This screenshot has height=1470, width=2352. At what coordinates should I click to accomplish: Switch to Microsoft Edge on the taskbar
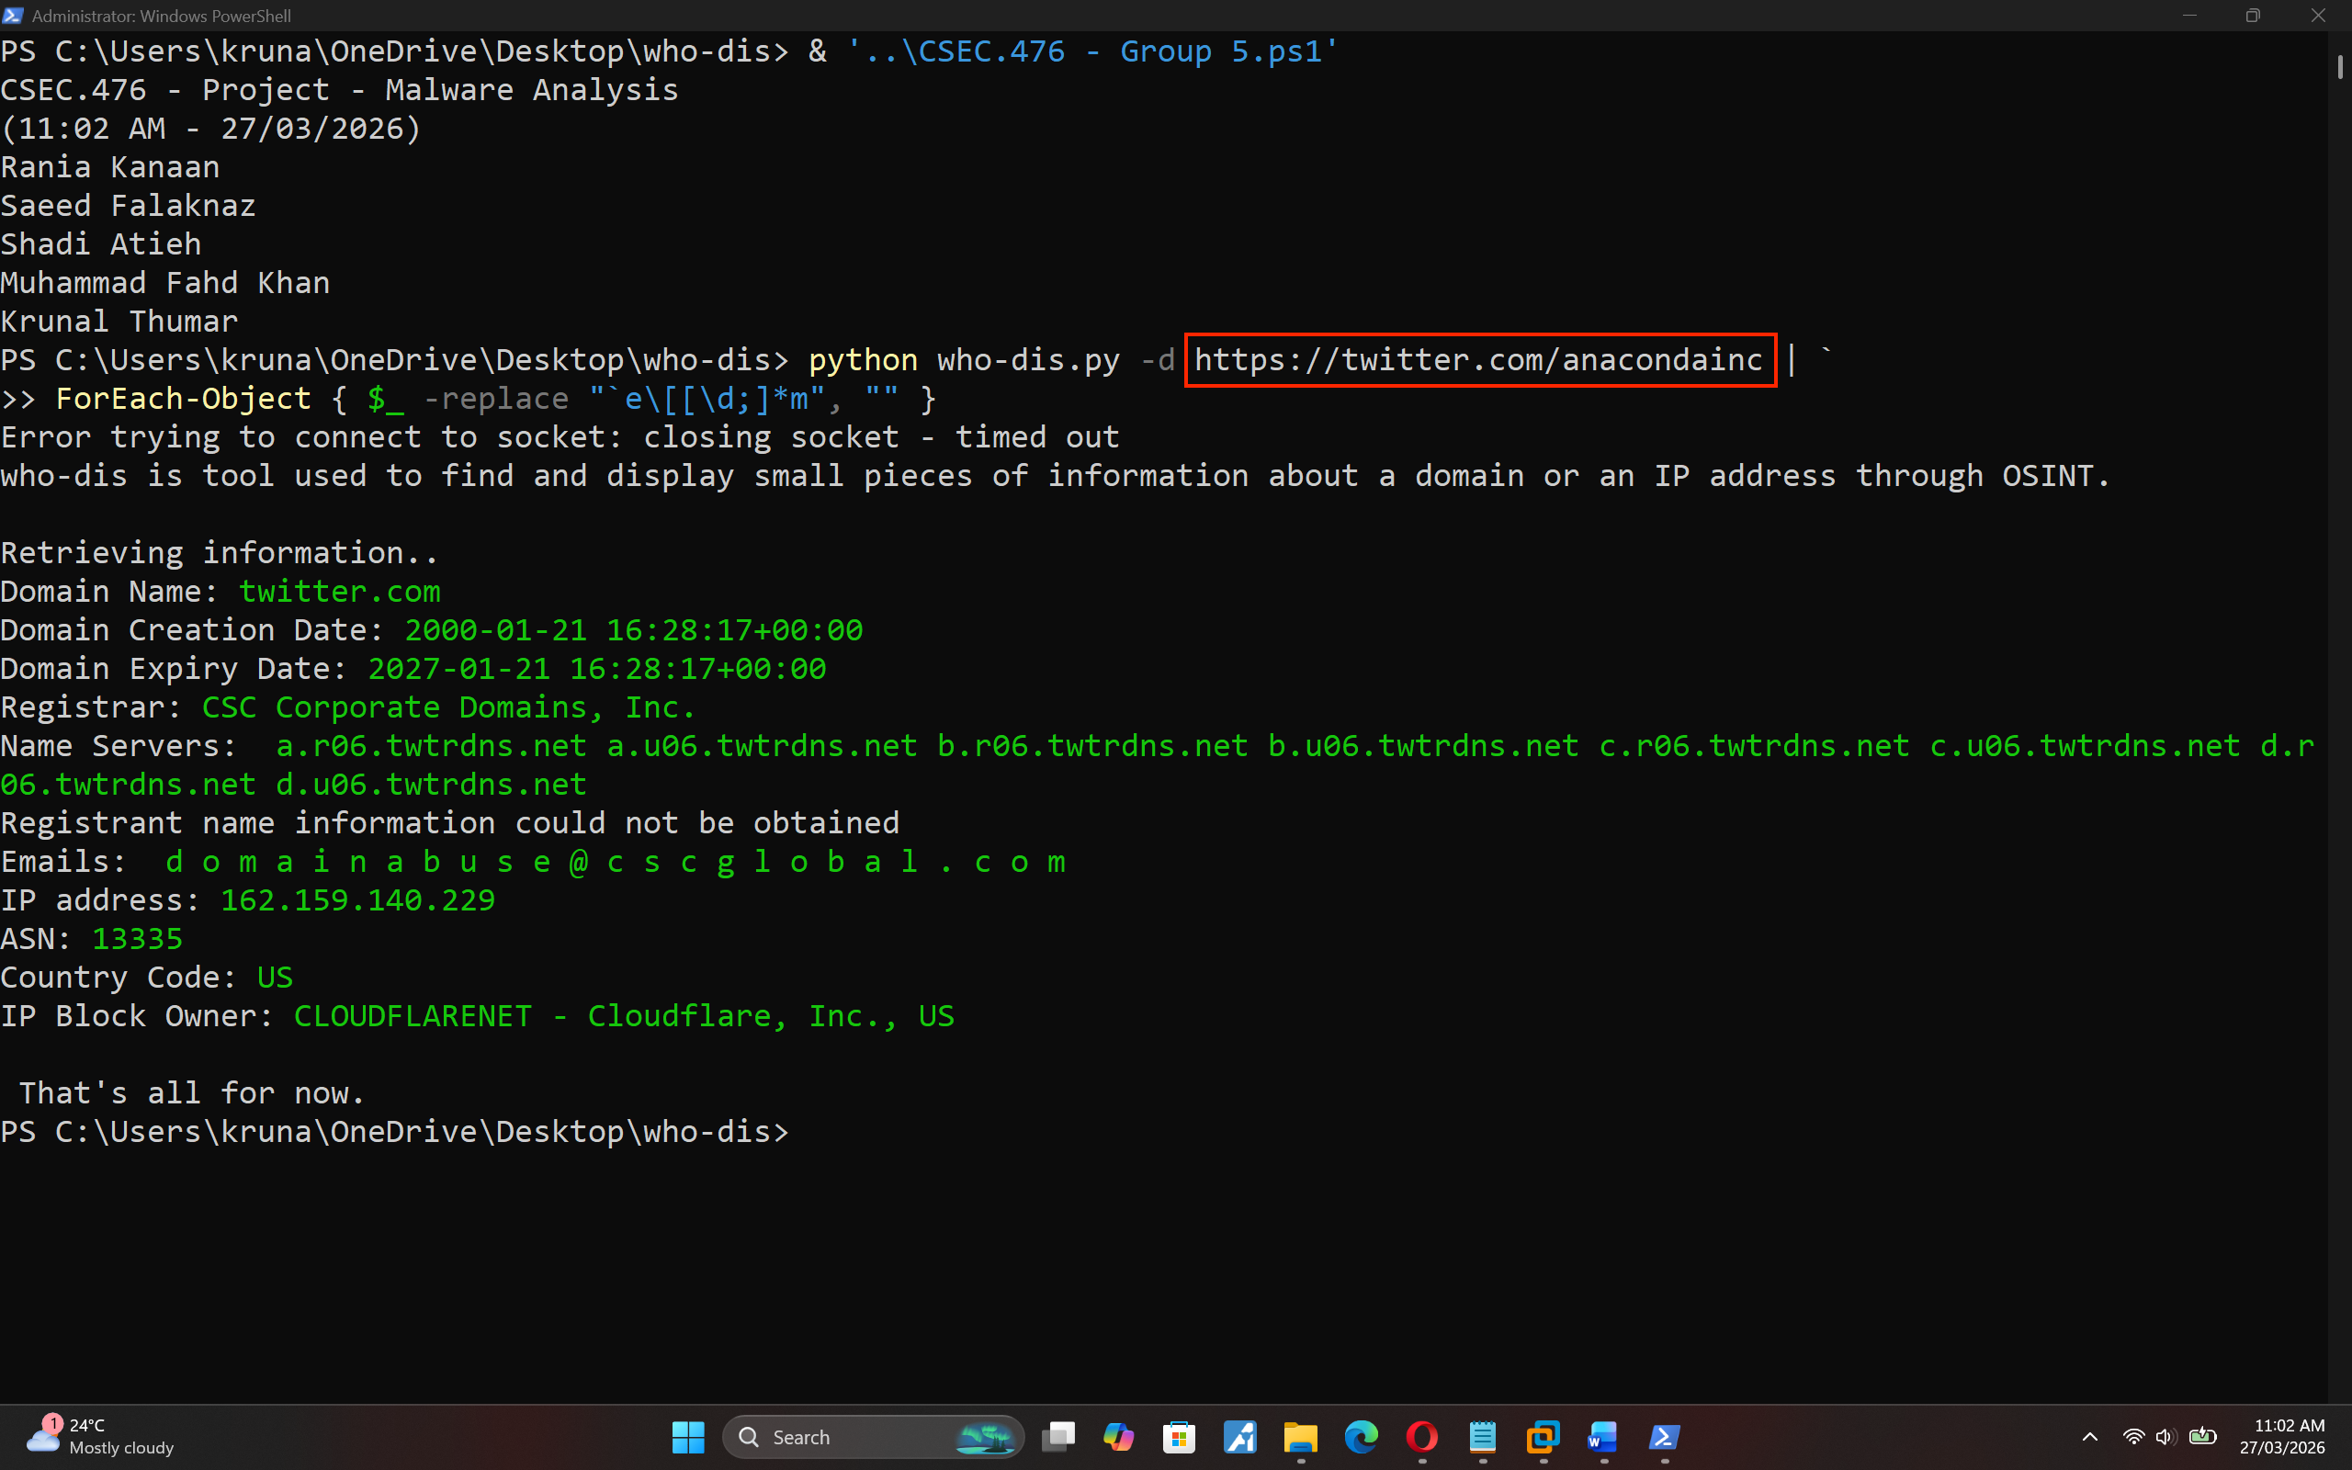(1361, 1436)
